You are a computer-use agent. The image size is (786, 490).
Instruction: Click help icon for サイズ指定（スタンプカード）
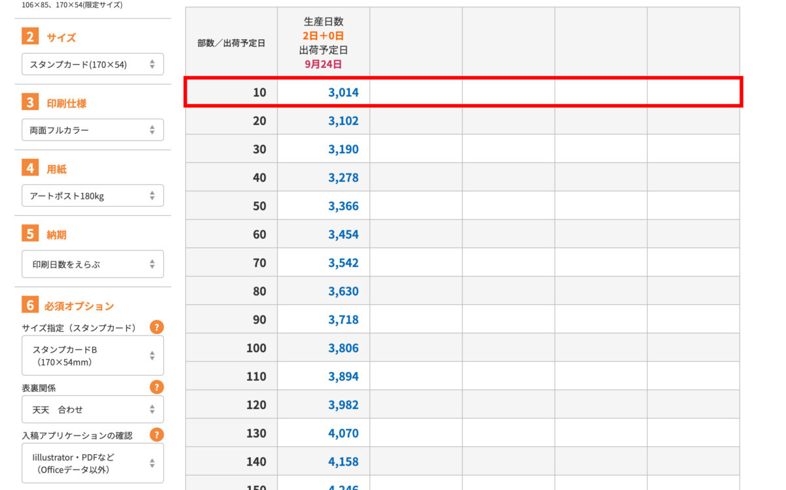[x=157, y=327]
